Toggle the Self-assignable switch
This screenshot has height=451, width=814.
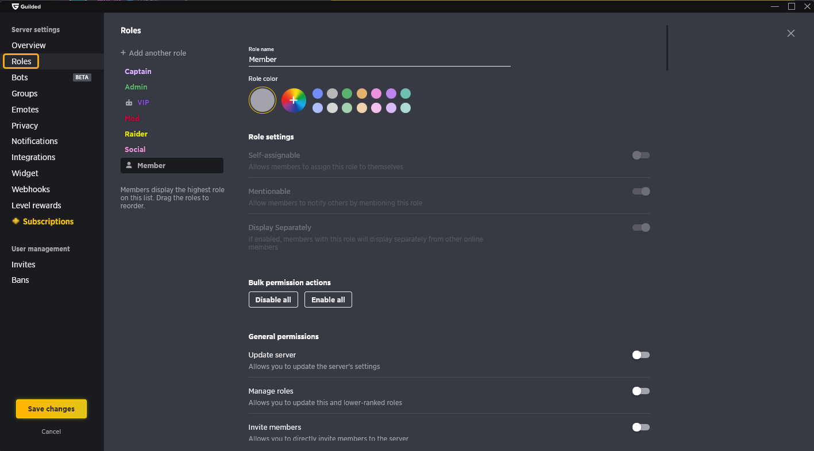[641, 155]
